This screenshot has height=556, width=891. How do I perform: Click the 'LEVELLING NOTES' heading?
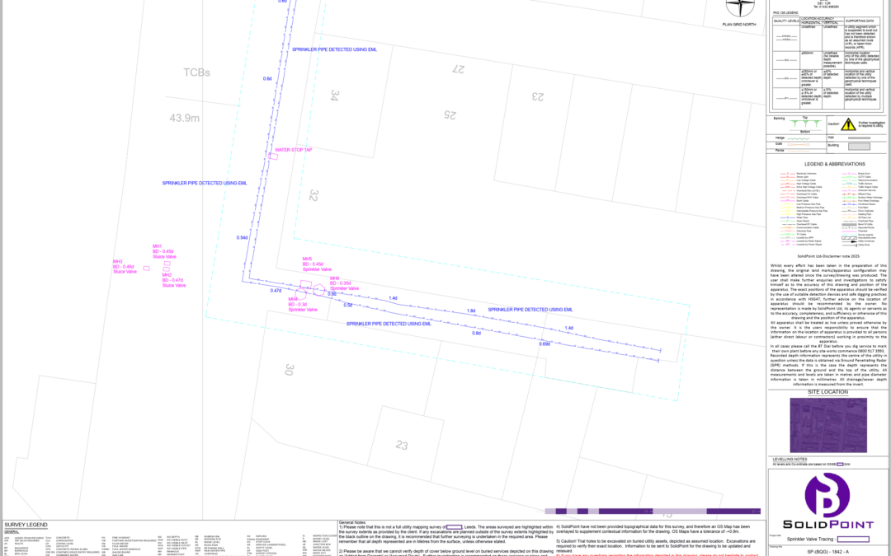(x=790, y=459)
